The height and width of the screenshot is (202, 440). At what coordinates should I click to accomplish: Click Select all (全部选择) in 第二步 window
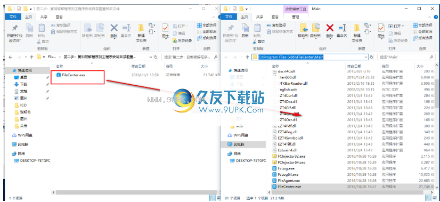pos(207,26)
